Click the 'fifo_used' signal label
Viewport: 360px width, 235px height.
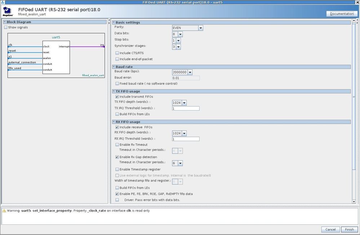tap(15, 68)
